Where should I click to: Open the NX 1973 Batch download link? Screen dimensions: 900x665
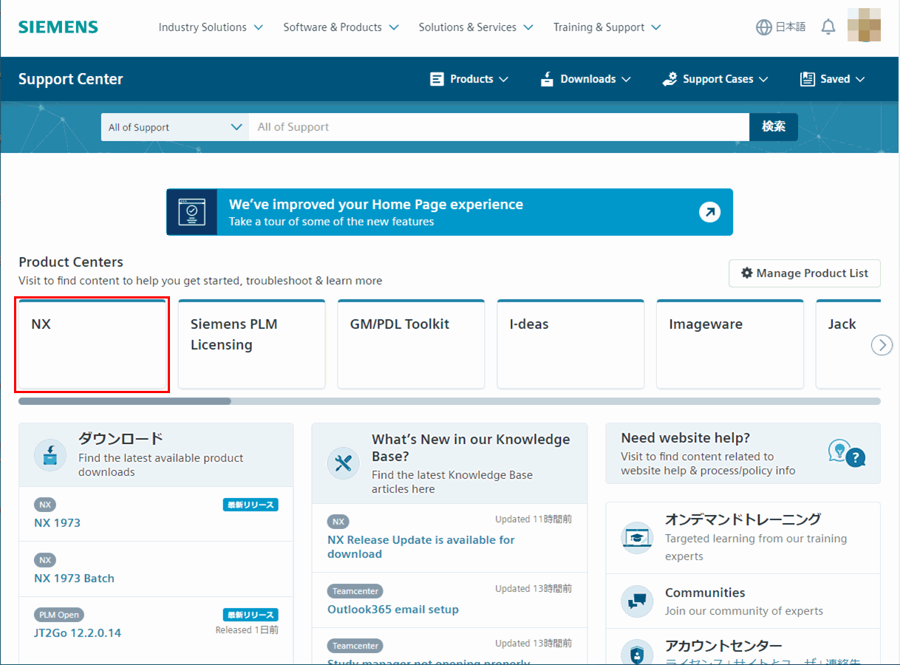(75, 578)
